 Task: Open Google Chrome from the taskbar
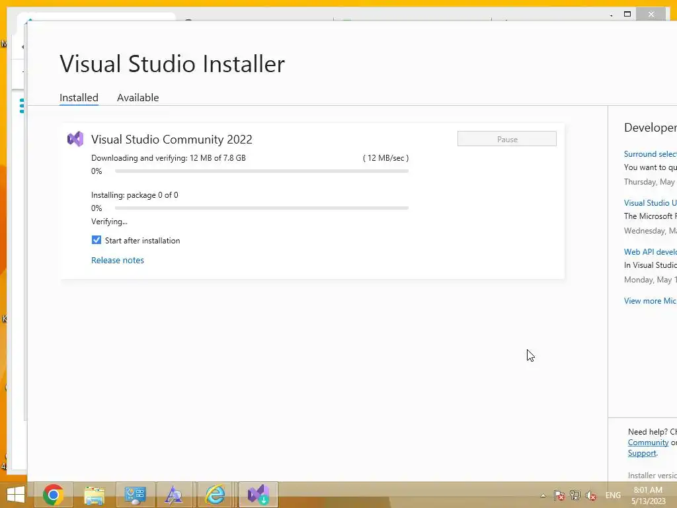(x=53, y=495)
